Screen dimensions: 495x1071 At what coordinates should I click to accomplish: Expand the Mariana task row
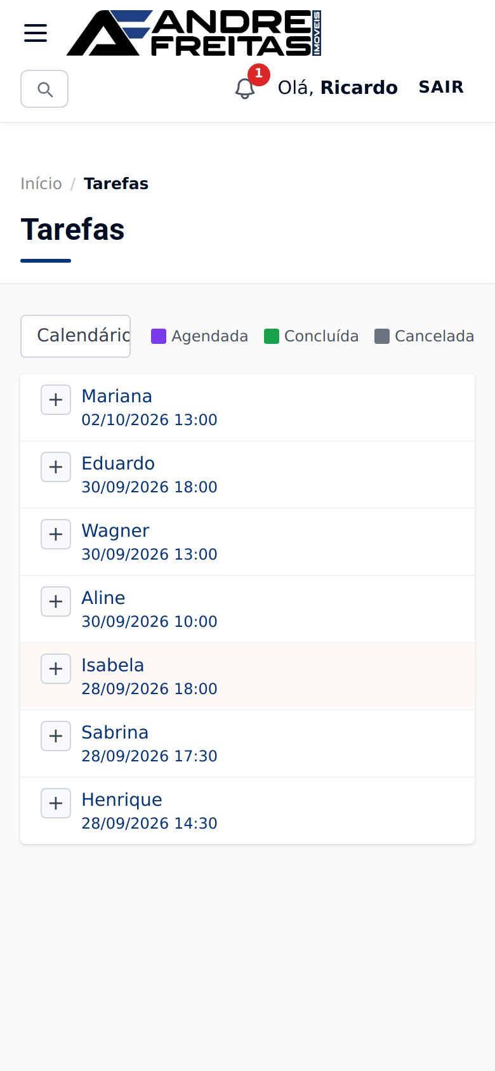tap(56, 400)
